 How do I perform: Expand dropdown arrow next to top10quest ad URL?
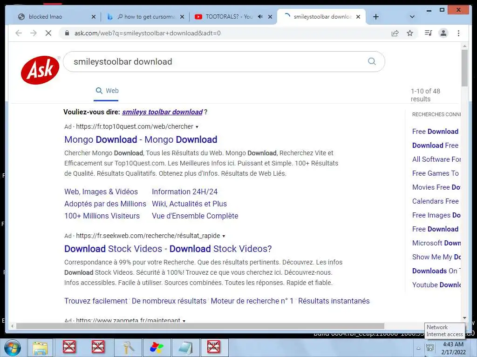coord(197,127)
